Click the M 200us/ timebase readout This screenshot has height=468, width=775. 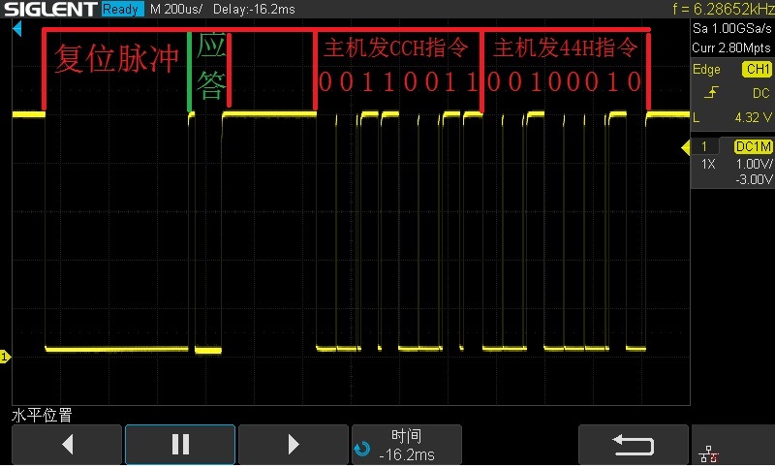point(176,9)
